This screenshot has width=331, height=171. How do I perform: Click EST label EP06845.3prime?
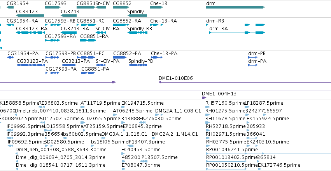(142, 126)
